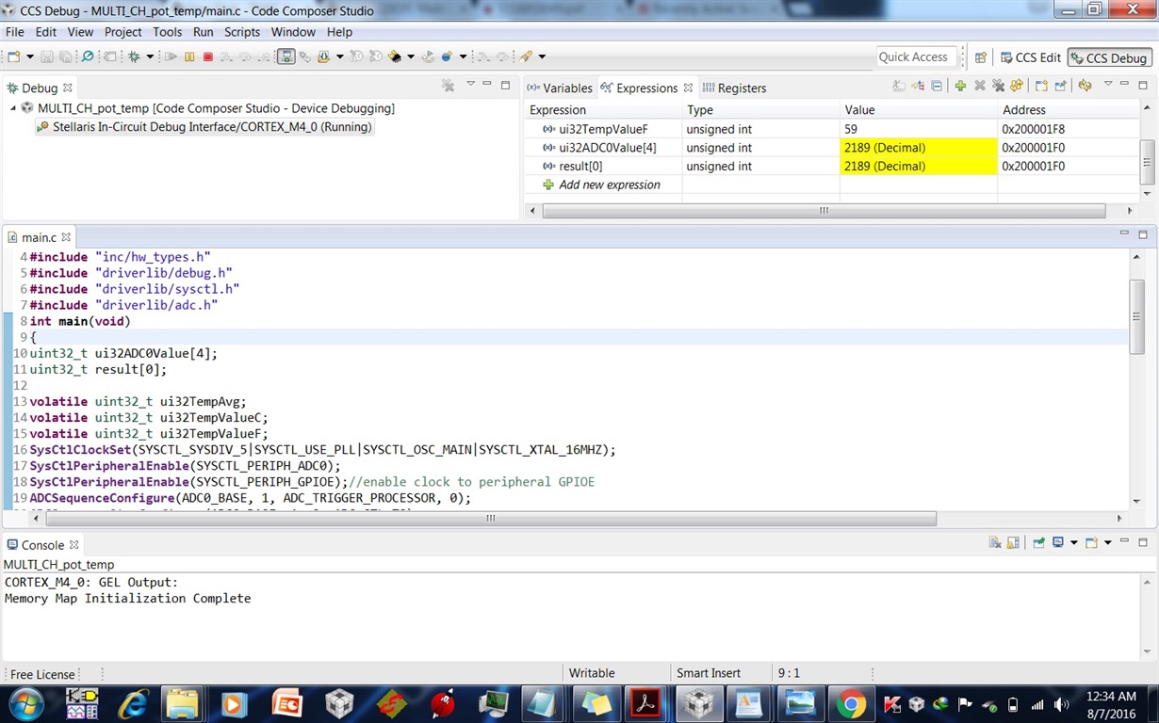Viewport: 1159px width, 723px height.
Task: Click the Continuous Refresh yellow arrows icon
Action: click(1085, 86)
